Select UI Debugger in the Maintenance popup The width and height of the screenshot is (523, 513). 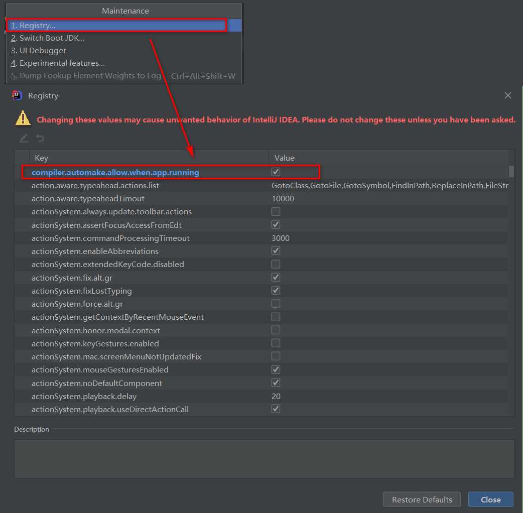pyautogui.click(x=123, y=51)
